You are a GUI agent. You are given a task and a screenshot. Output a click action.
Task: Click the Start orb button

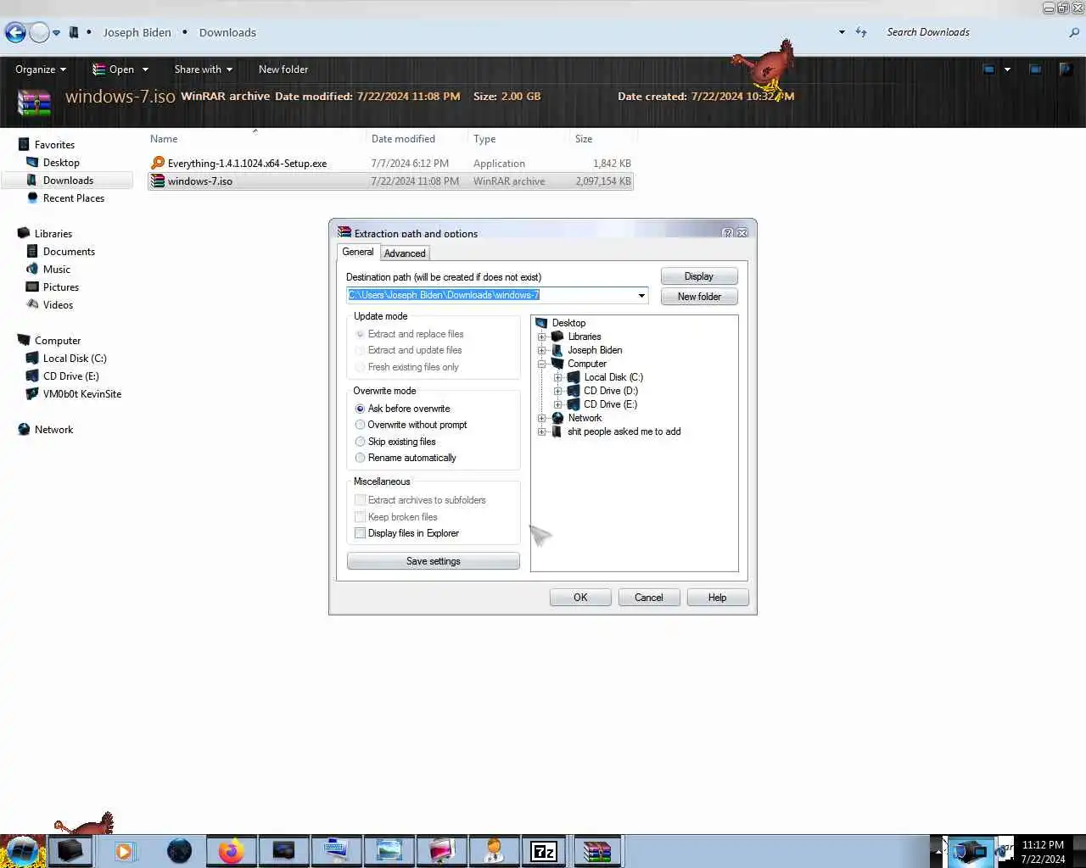[x=23, y=851]
